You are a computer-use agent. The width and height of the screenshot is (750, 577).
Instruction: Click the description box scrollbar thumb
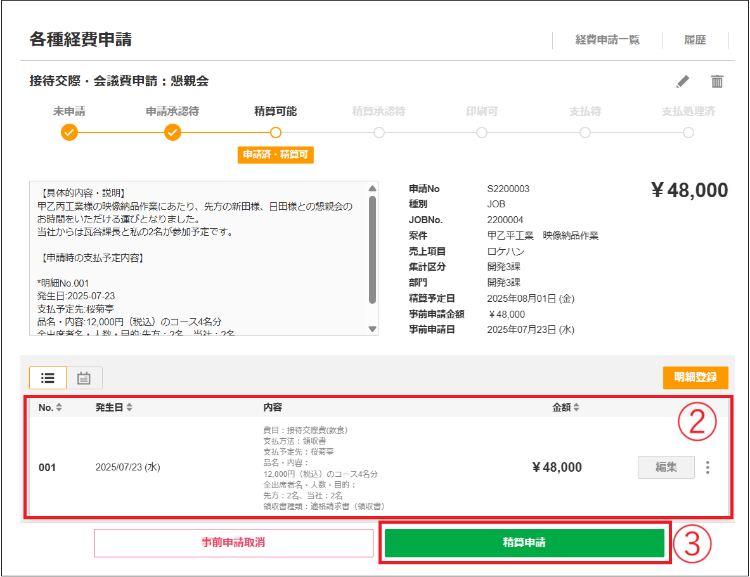pos(372,250)
